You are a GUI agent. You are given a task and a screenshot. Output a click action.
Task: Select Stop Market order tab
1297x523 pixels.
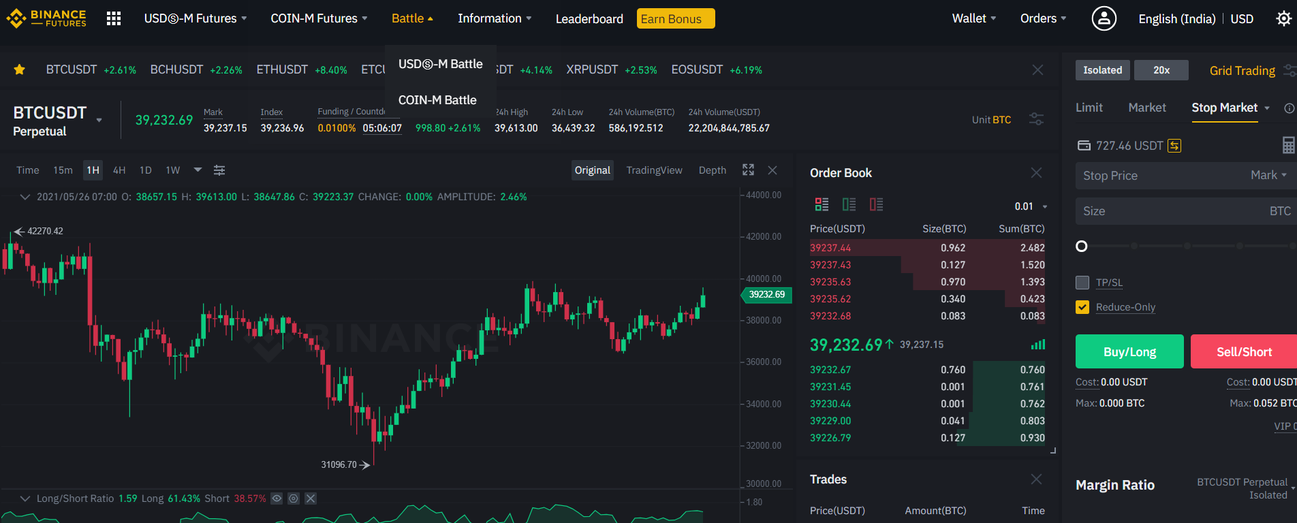pos(1225,108)
